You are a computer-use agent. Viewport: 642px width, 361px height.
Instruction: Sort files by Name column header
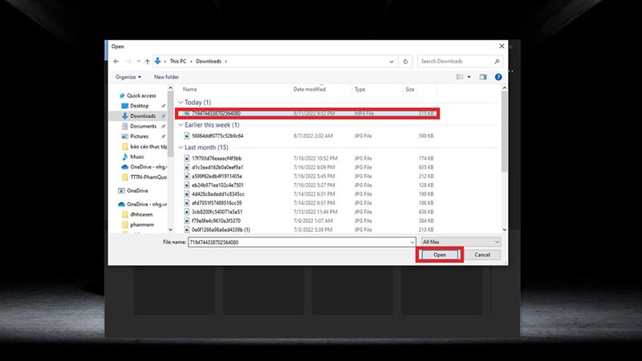tap(190, 89)
